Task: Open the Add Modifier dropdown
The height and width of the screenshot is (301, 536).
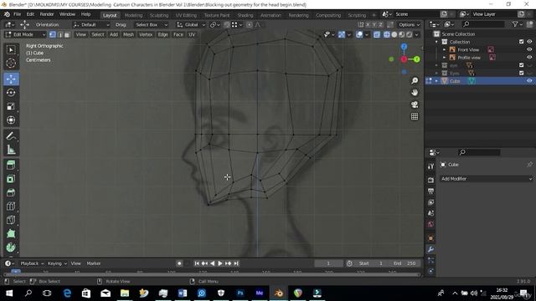Action: click(486, 178)
